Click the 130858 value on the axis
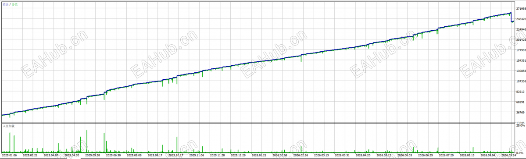 pyautogui.click(x=521, y=71)
